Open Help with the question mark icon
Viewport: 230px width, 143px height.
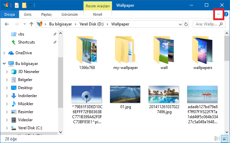point(226,14)
